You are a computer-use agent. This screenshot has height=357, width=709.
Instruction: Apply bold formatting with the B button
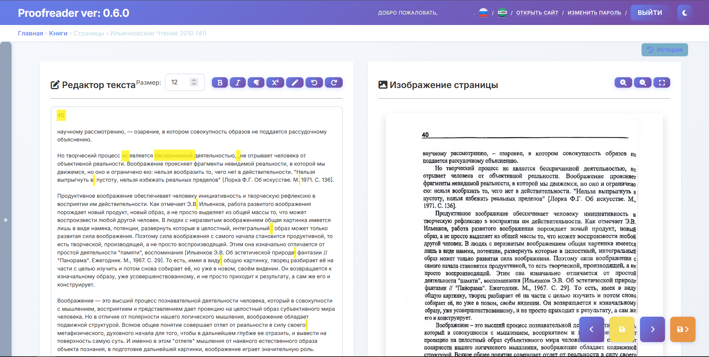click(x=220, y=82)
